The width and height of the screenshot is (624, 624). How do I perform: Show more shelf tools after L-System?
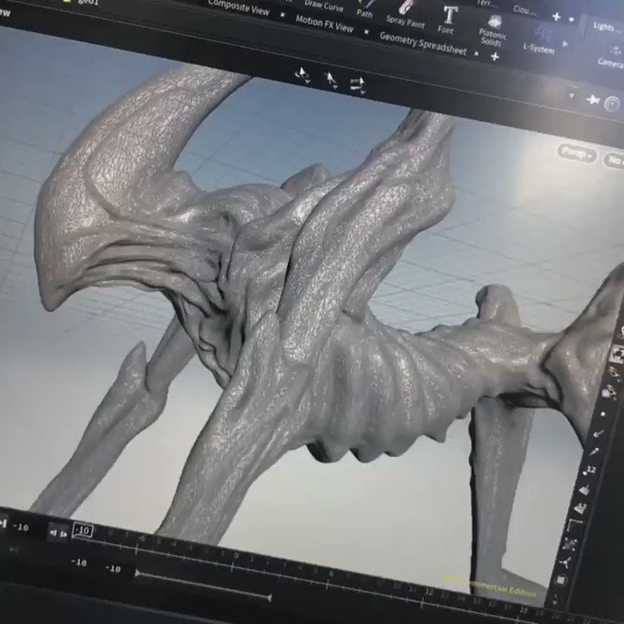pos(565,43)
